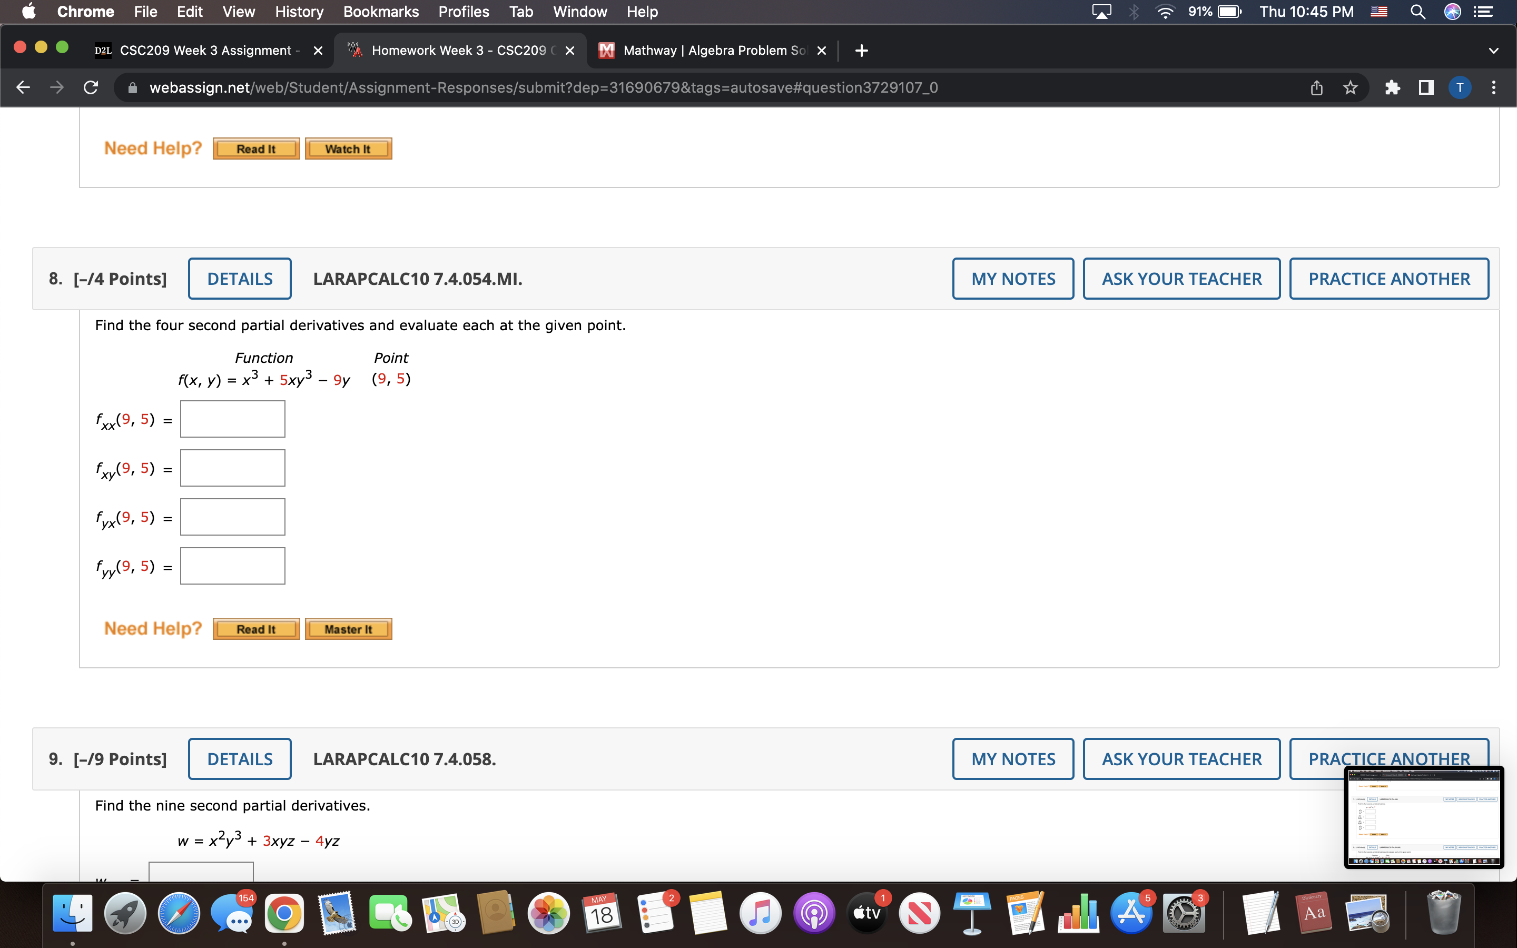Bookmark this page with the star icon

click(x=1350, y=87)
